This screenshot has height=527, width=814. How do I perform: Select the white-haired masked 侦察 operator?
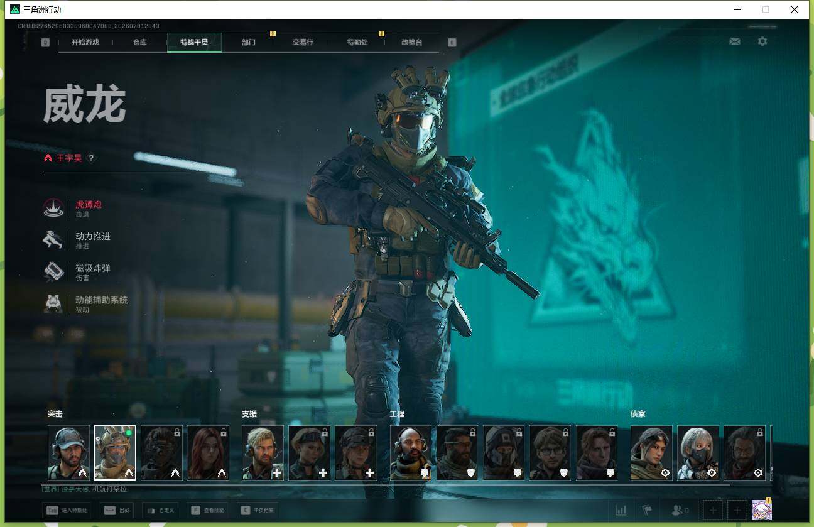tap(698, 453)
